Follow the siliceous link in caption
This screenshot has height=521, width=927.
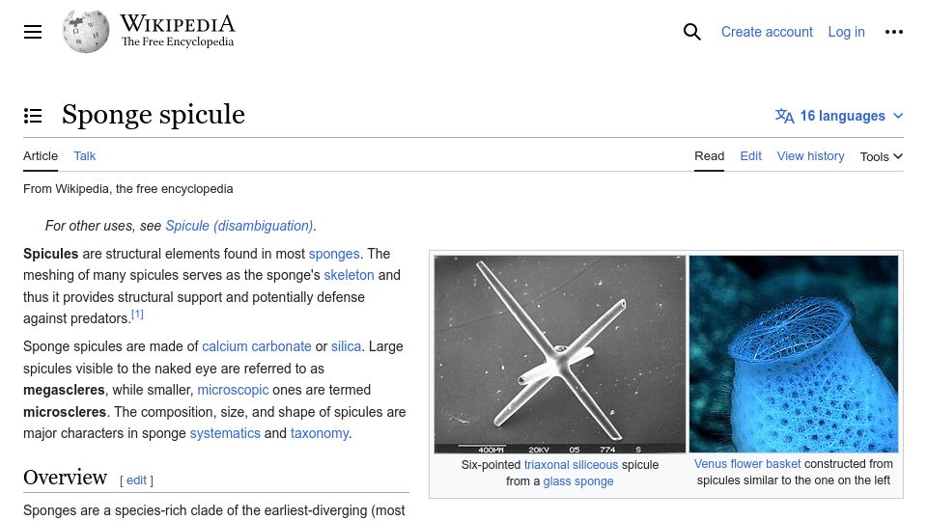pos(595,465)
